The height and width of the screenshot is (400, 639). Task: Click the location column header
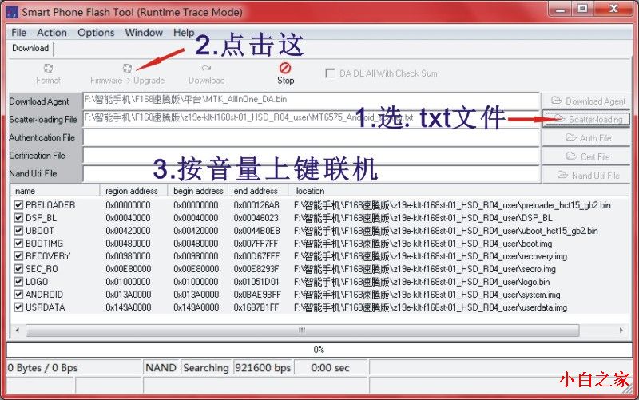tap(458, 191)
